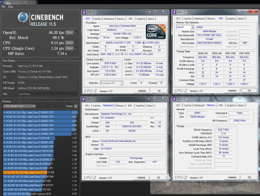Click Validate in the Memory tab window
This screenshot has height=196, width=260.
pyautogui.click(x=232, y=177)
